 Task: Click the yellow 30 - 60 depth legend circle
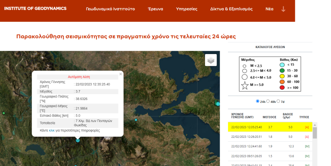[282, 76]
